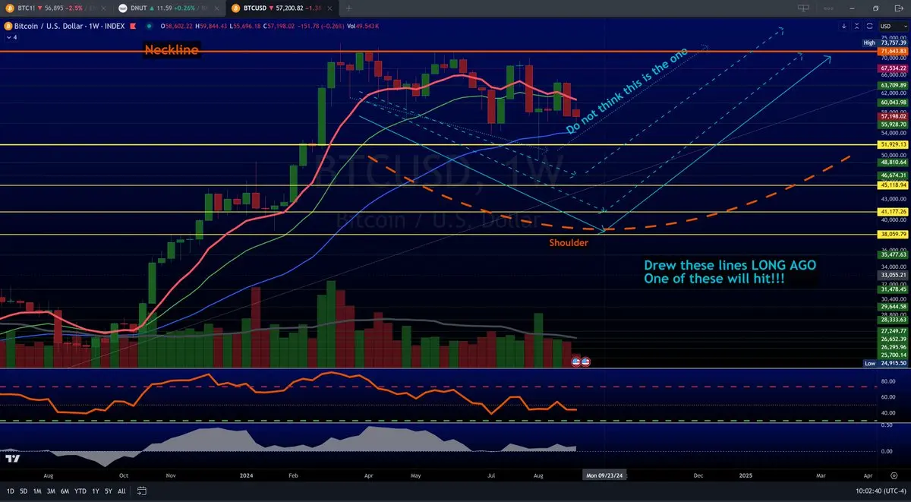This screenshot has width=911, height=502.
Task: Switch to the DNUT tab
Action: click(169, 8)
